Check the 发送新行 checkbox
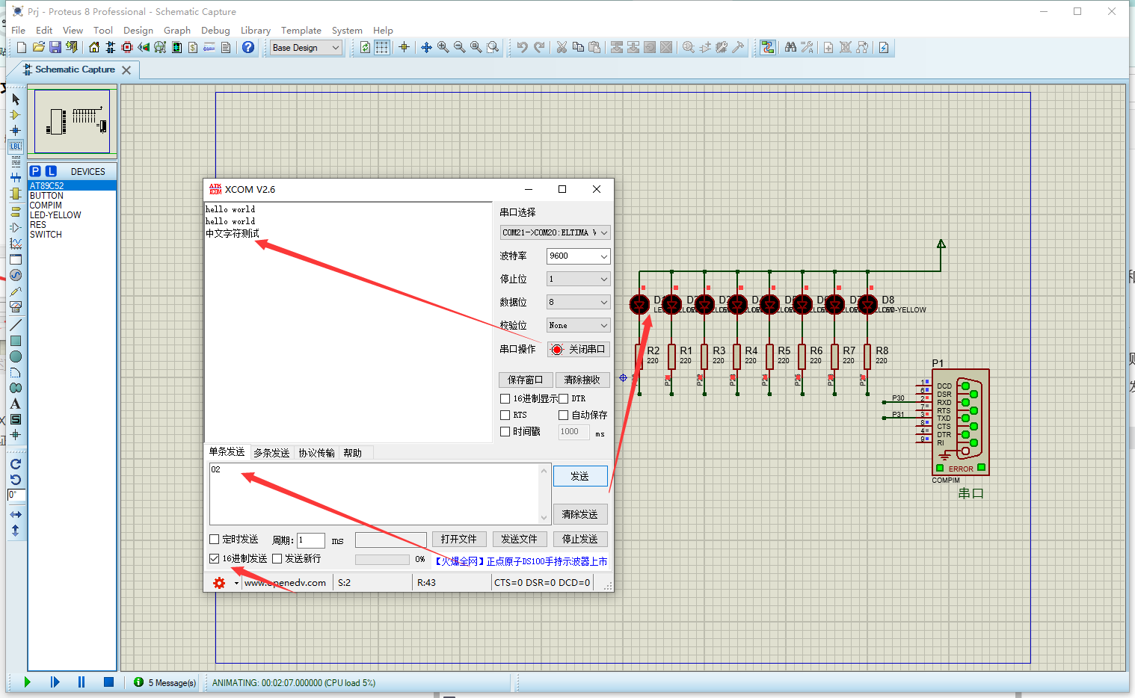The image size is (1135, 698). [x=277, y=558]
